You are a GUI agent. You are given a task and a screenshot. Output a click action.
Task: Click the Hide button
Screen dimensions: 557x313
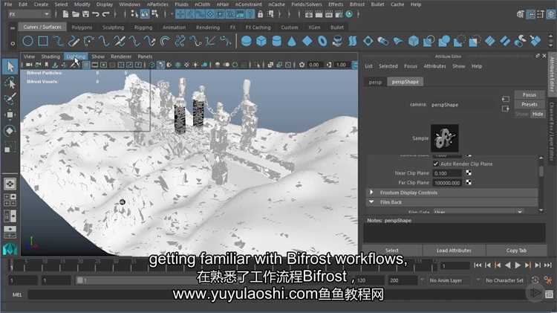538,114
